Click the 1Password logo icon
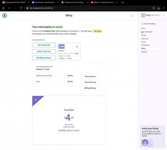167x150 pixels. (5, 15)
